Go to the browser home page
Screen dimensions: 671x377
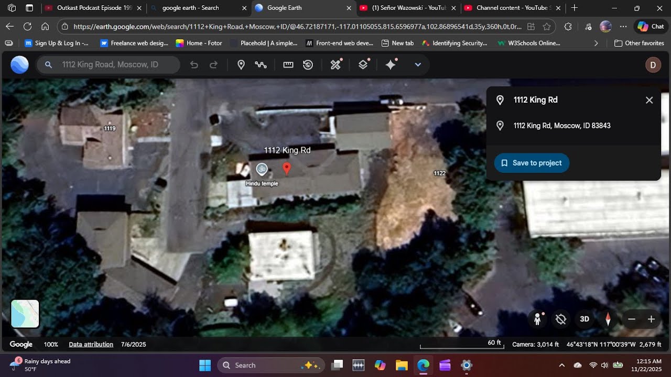45,27
